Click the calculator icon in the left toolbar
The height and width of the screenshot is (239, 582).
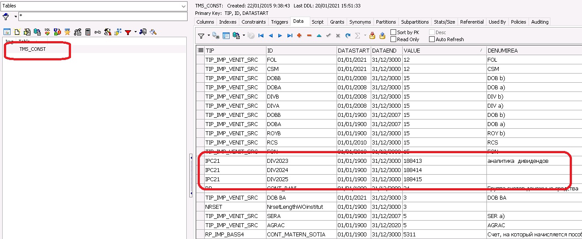coord(88,32)
